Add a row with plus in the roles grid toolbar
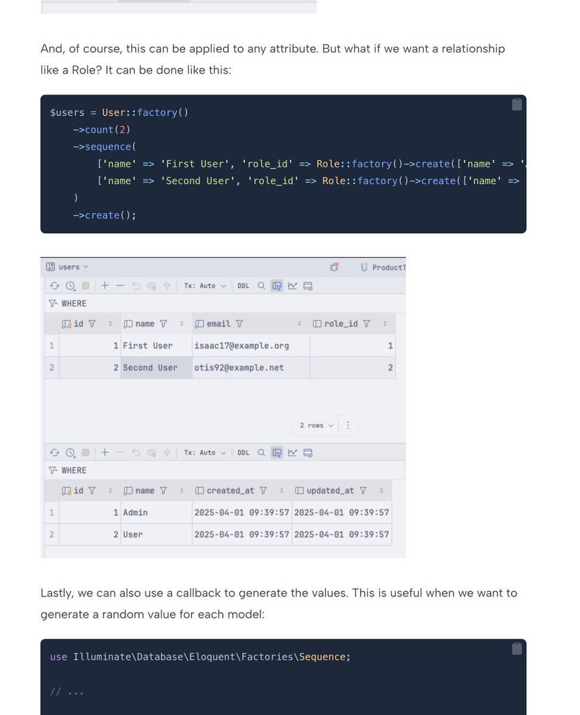 click(105, 452)
